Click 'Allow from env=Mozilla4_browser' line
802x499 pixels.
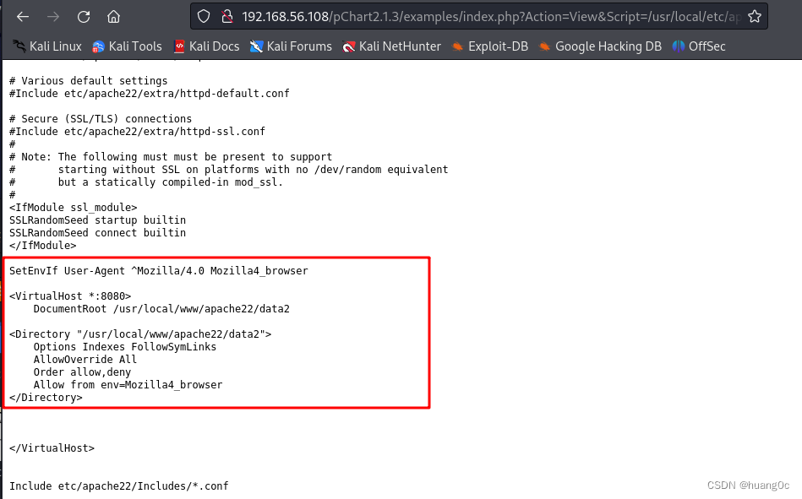point(128,384)
